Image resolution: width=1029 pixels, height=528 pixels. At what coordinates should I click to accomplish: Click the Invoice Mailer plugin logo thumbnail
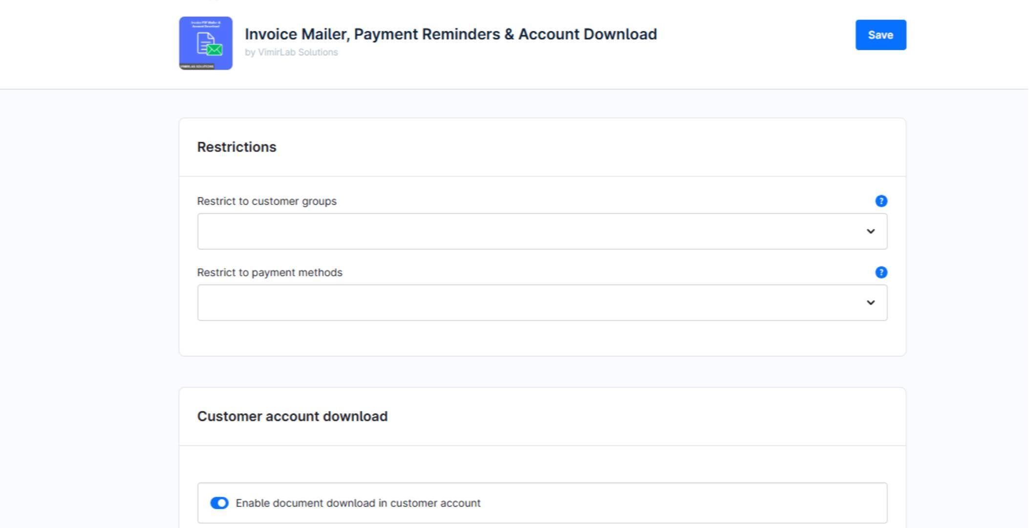(206, 43)
